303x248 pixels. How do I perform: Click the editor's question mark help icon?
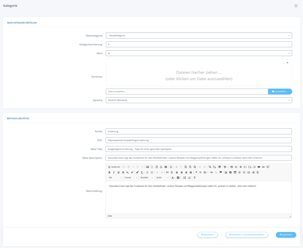pyautogui.click(x=194, y=178)
